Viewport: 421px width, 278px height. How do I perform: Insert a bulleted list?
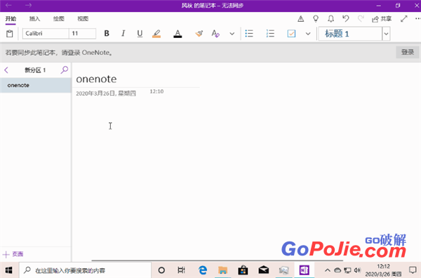(x=249, y=34)
